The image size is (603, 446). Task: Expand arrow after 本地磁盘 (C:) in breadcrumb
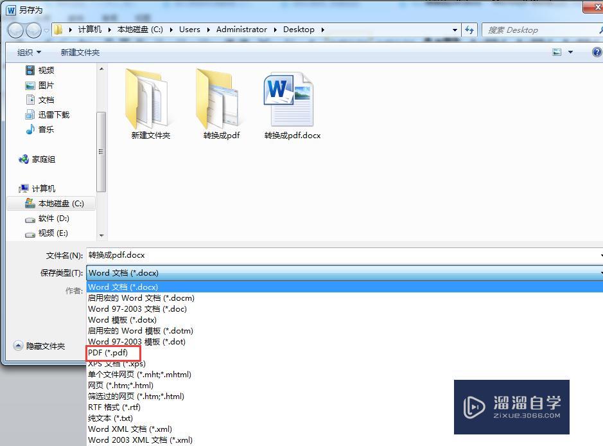pyautogui.click(x=171, y=30)
